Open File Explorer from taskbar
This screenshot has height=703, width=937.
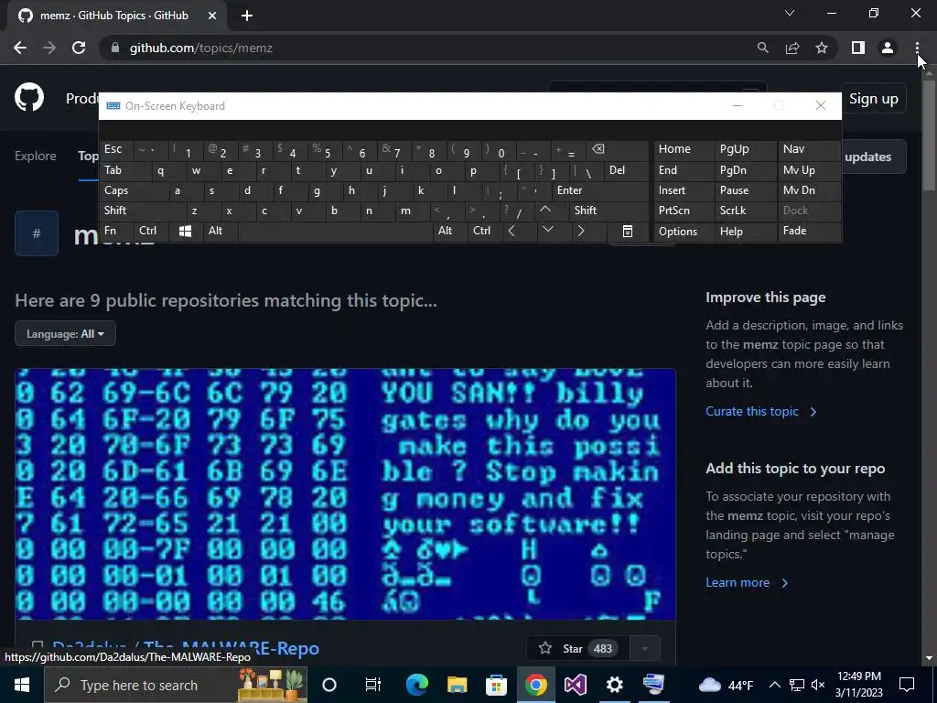coord(458,685)
